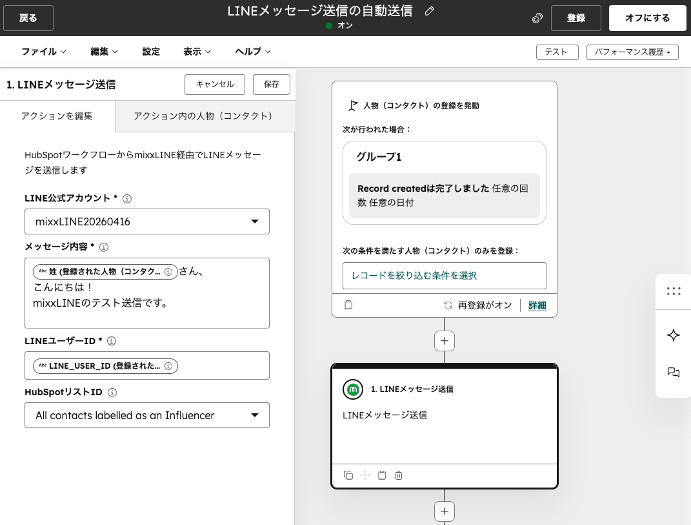Open HubSpotリストID dropdown
Viewport: 691px width, 525px height.
click(146, 415)
